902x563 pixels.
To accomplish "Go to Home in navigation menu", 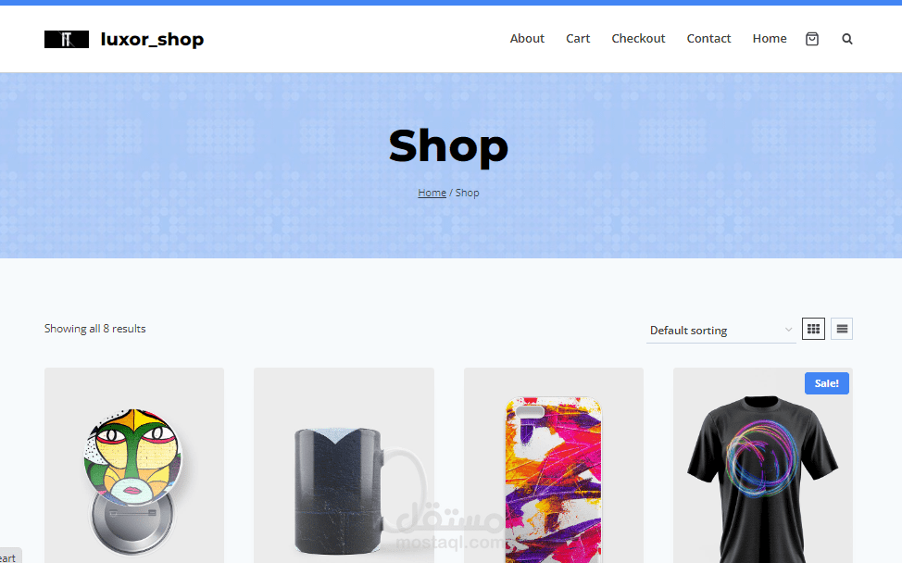I will (x=770, y=39).
